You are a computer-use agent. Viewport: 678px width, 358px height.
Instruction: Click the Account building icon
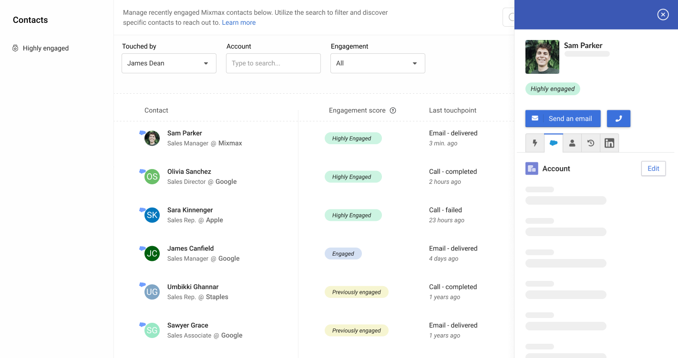click(x=532, y=169)
